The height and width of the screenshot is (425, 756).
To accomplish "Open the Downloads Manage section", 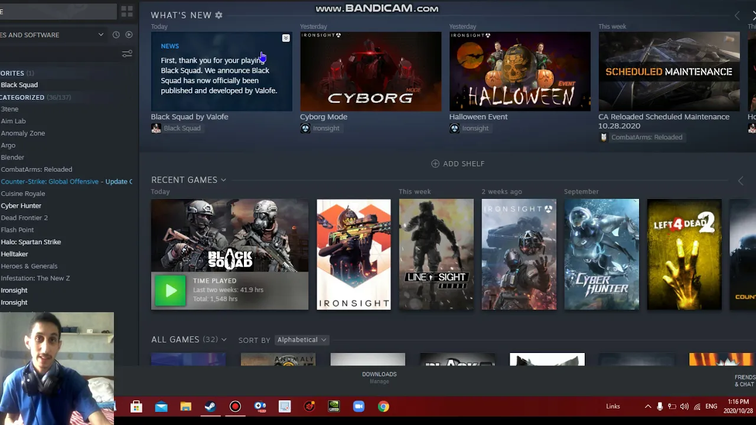I will pos(379,377).
